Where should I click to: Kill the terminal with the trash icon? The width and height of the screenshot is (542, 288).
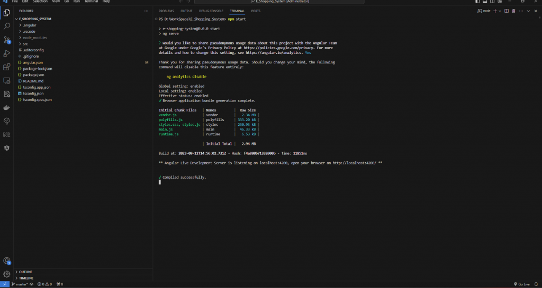pos(513,11)
